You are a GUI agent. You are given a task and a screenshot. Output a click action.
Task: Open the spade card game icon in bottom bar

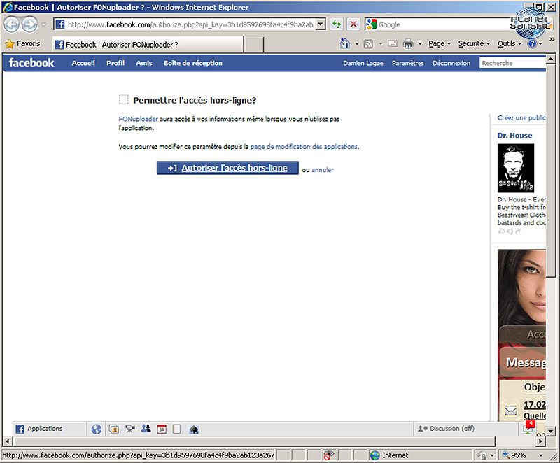(194, 429)
